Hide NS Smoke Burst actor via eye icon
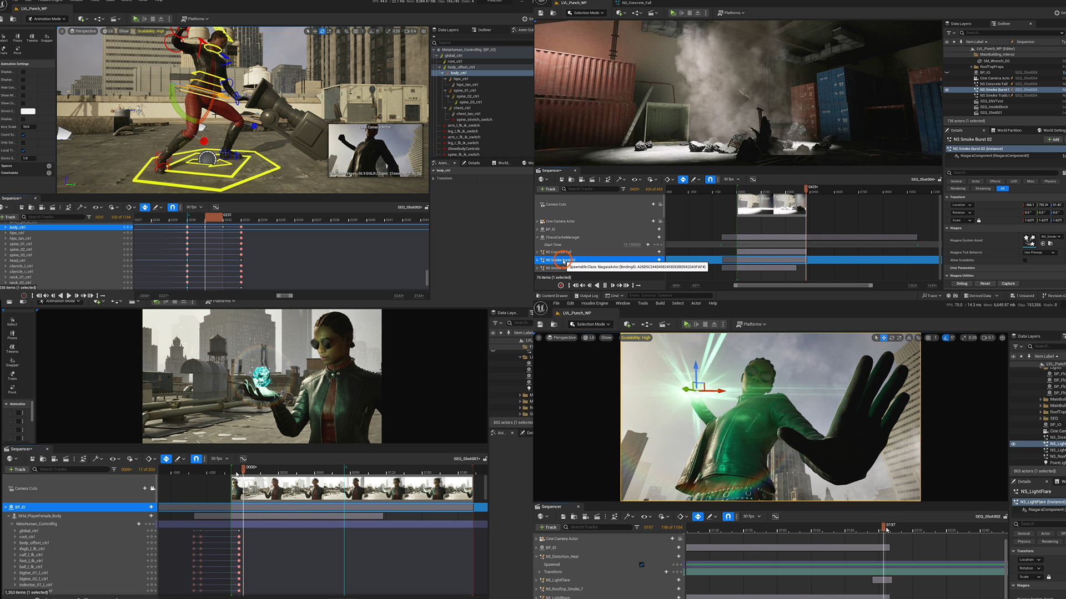 [947, 90]
